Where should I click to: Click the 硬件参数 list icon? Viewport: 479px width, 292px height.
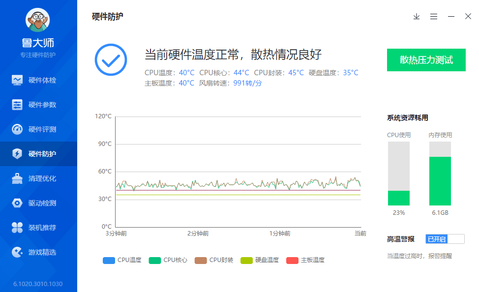click(17, 105)
